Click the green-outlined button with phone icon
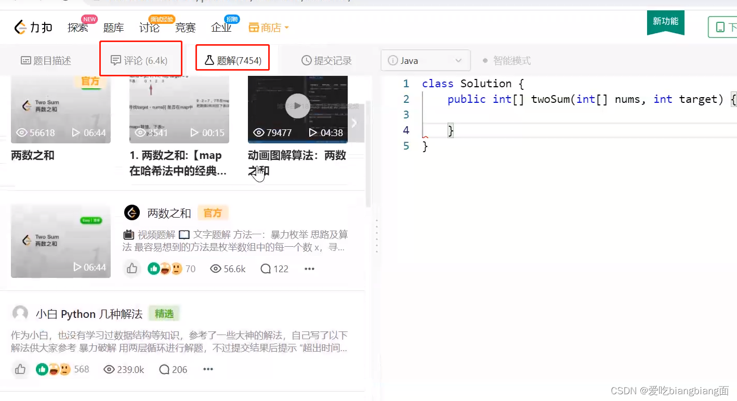Screen dimensions: 737x401 (x=722, y=27)
